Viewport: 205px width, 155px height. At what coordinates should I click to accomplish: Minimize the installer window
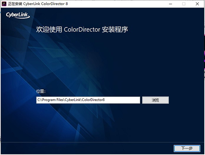coord(168,4)
